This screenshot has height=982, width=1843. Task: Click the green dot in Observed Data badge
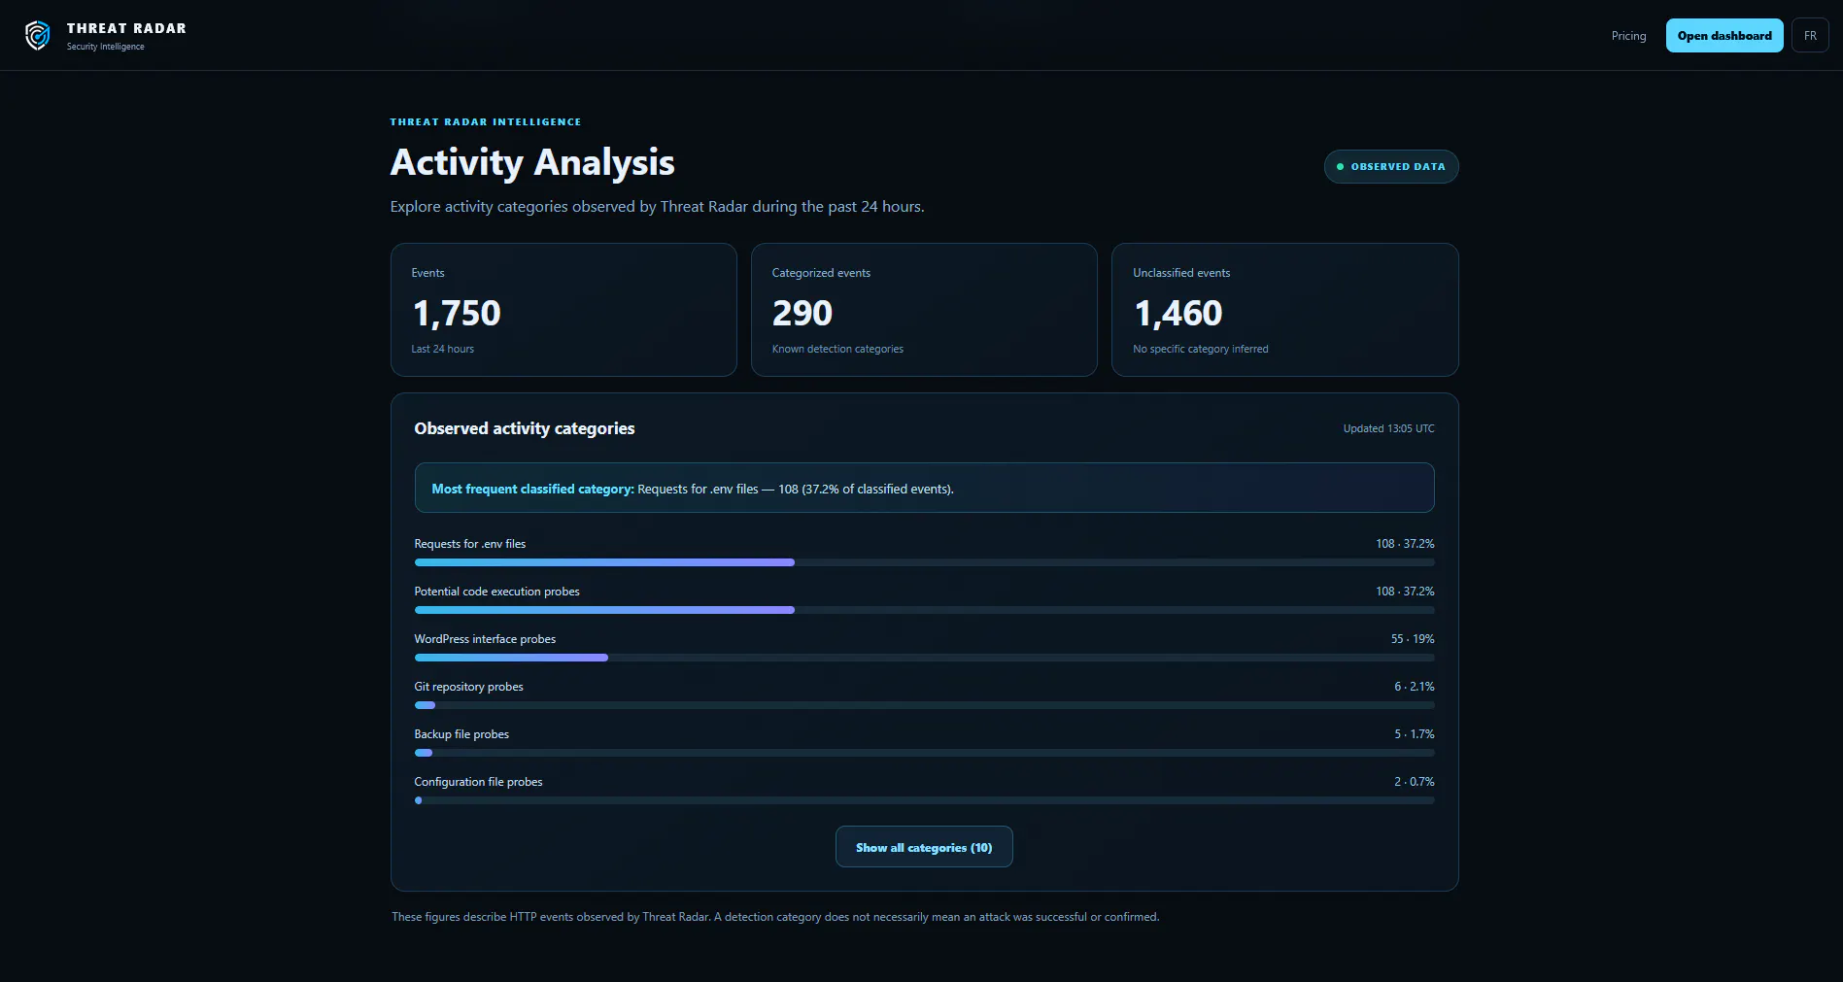(1341, 167)
